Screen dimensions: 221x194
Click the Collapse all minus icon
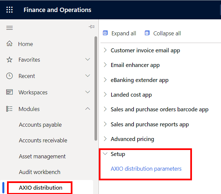(x=147, y=33)
